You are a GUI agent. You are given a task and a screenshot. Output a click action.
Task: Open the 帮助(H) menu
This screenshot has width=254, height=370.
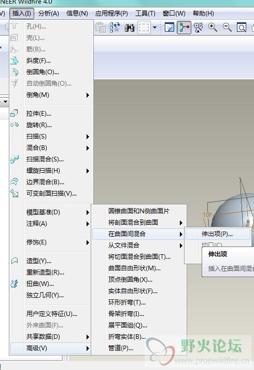click(x=203, y=13)
